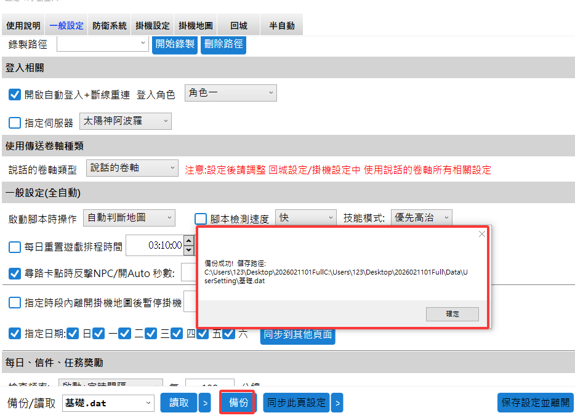Viewport: 575px width, 418px height.
Task: Click 開始錄製 button
Action: pos(175,44)
